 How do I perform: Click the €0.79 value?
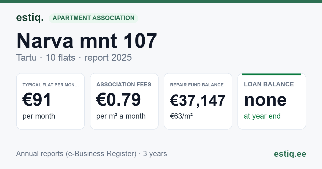(119, 100)
